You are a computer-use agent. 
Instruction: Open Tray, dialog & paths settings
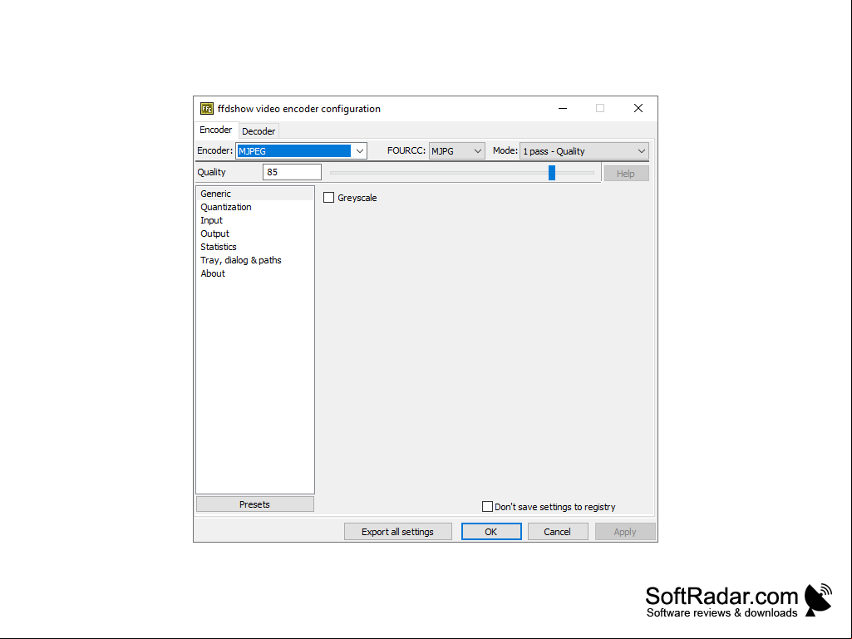(255, 260)
